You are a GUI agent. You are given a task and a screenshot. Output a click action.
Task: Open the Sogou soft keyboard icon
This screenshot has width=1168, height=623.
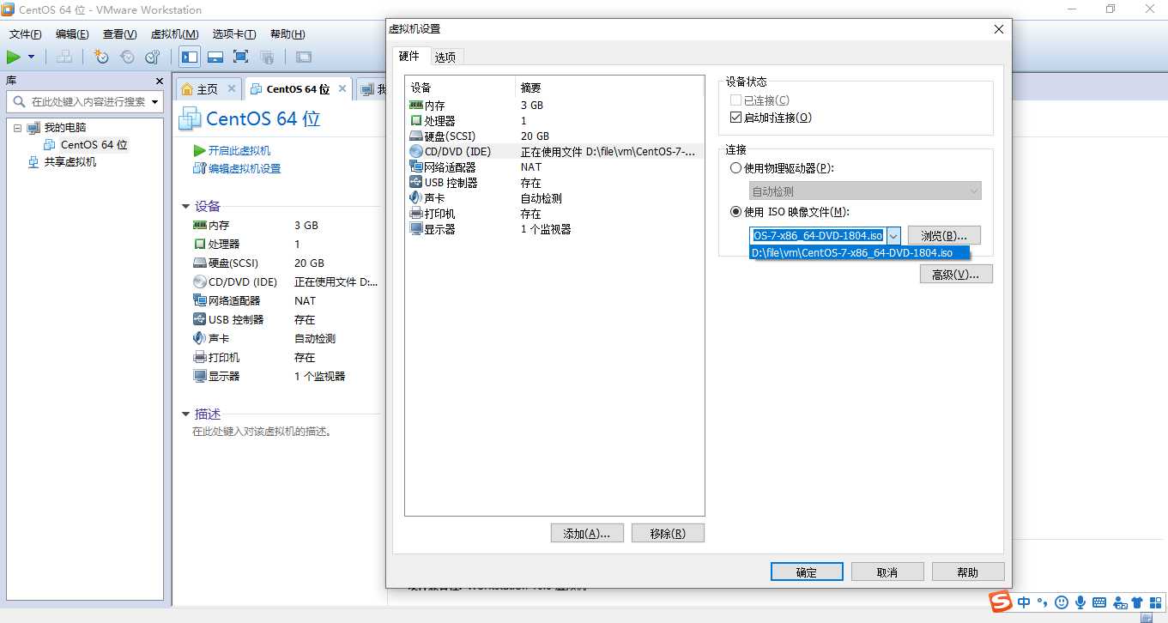(1099, 602)
